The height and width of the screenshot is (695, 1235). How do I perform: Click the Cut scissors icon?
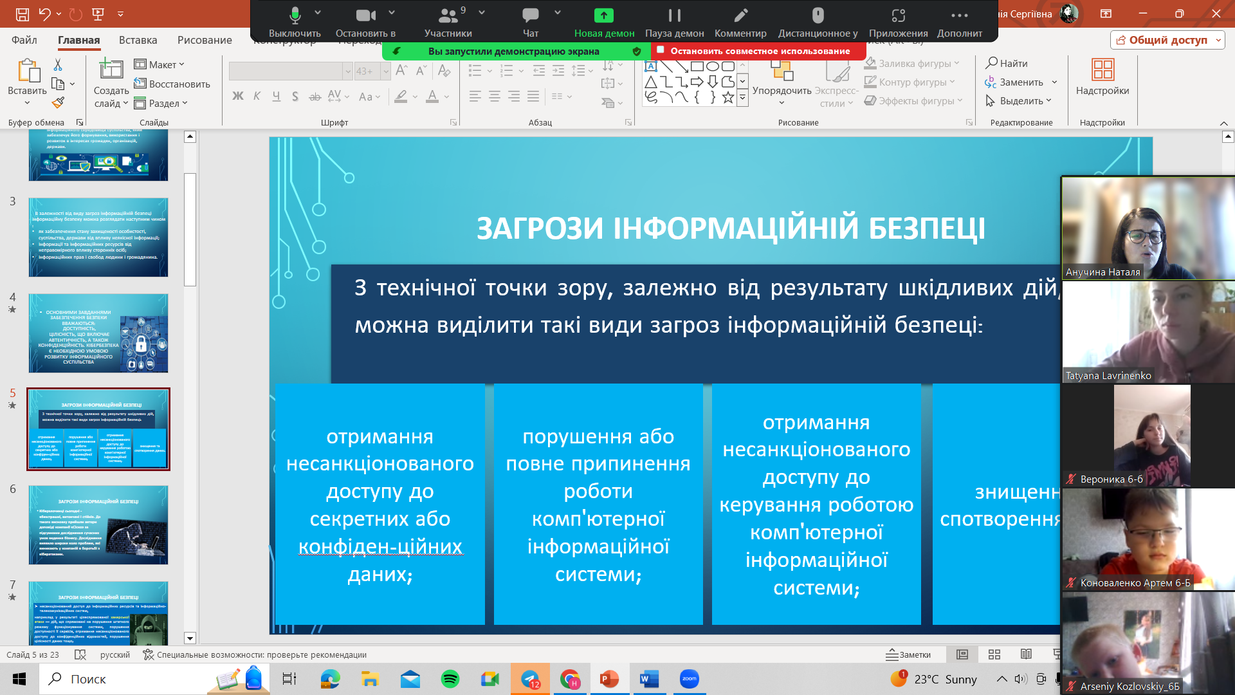[x=58, y=64]
